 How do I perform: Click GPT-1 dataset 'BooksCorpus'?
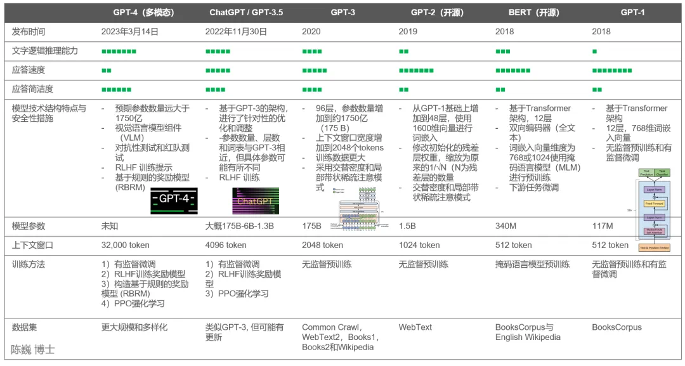tap(617, 327)
